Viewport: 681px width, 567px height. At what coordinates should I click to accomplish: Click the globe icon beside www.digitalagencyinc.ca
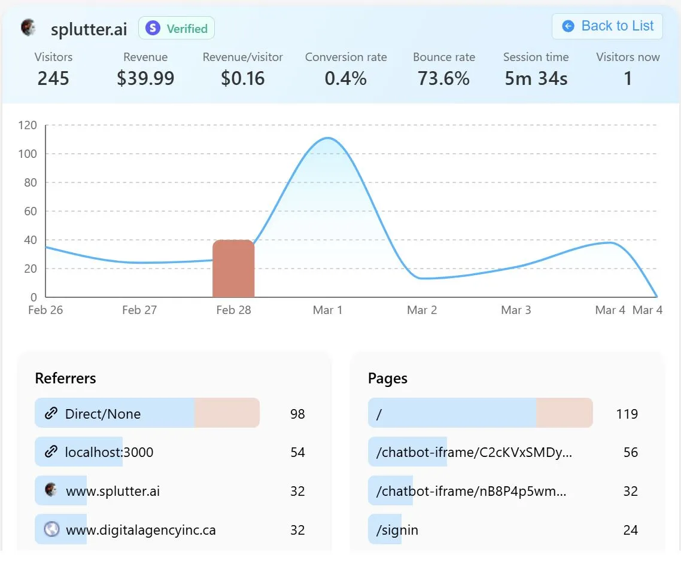coord(50,529)
